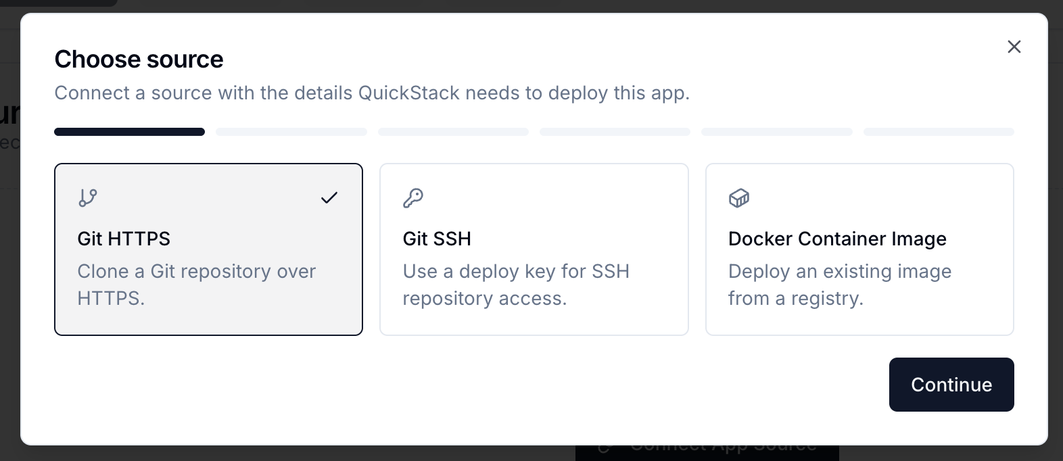The height and width of the screenshot is (461, 1063).
Task: Click the Docker Container Image title
Action: (837, 239)
